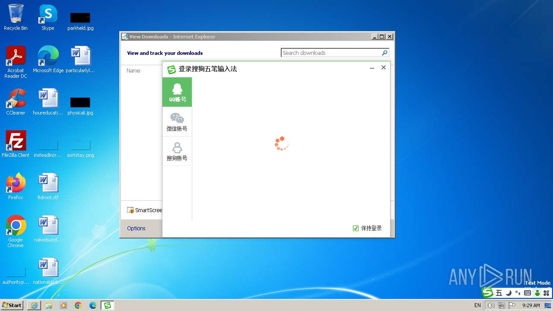Open FileZilla Client shortcut

point(16,145)
